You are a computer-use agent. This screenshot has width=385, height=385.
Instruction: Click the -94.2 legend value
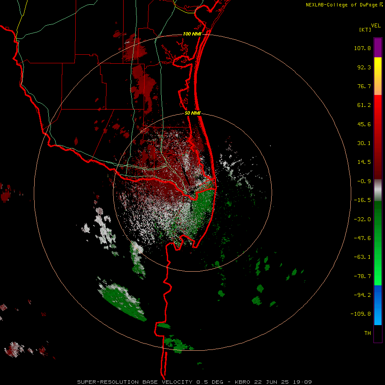(x=362, y=295)
